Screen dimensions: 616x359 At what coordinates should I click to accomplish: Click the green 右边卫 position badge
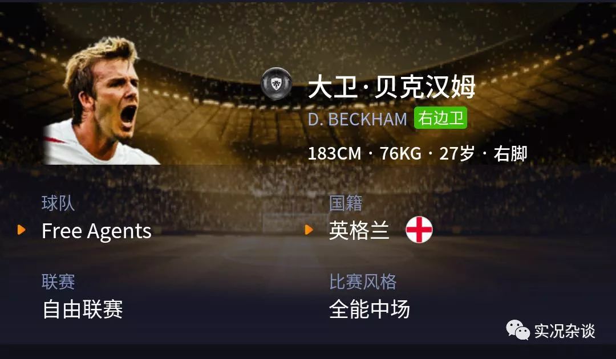[440, 118]
